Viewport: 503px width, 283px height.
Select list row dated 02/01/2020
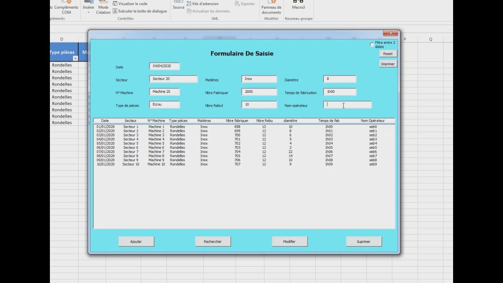pyautogui.click(x=244, y=131)
